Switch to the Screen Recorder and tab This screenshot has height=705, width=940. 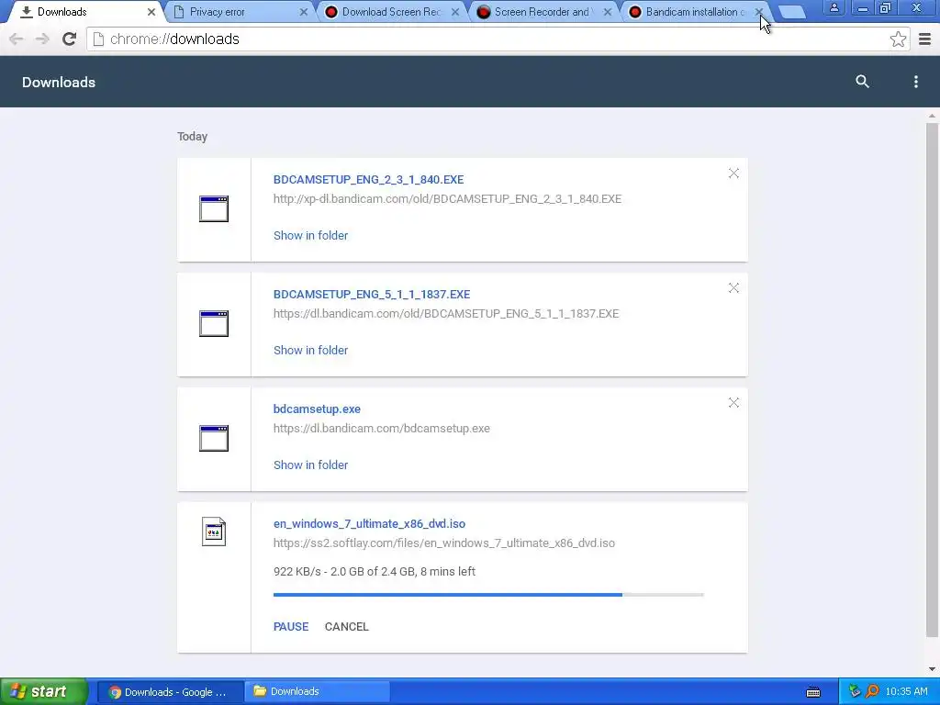point(542,12)
